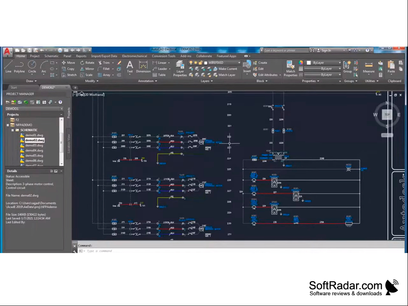408x306 pixels.
Task: Click Match Layer button
Action: [224, 75]
